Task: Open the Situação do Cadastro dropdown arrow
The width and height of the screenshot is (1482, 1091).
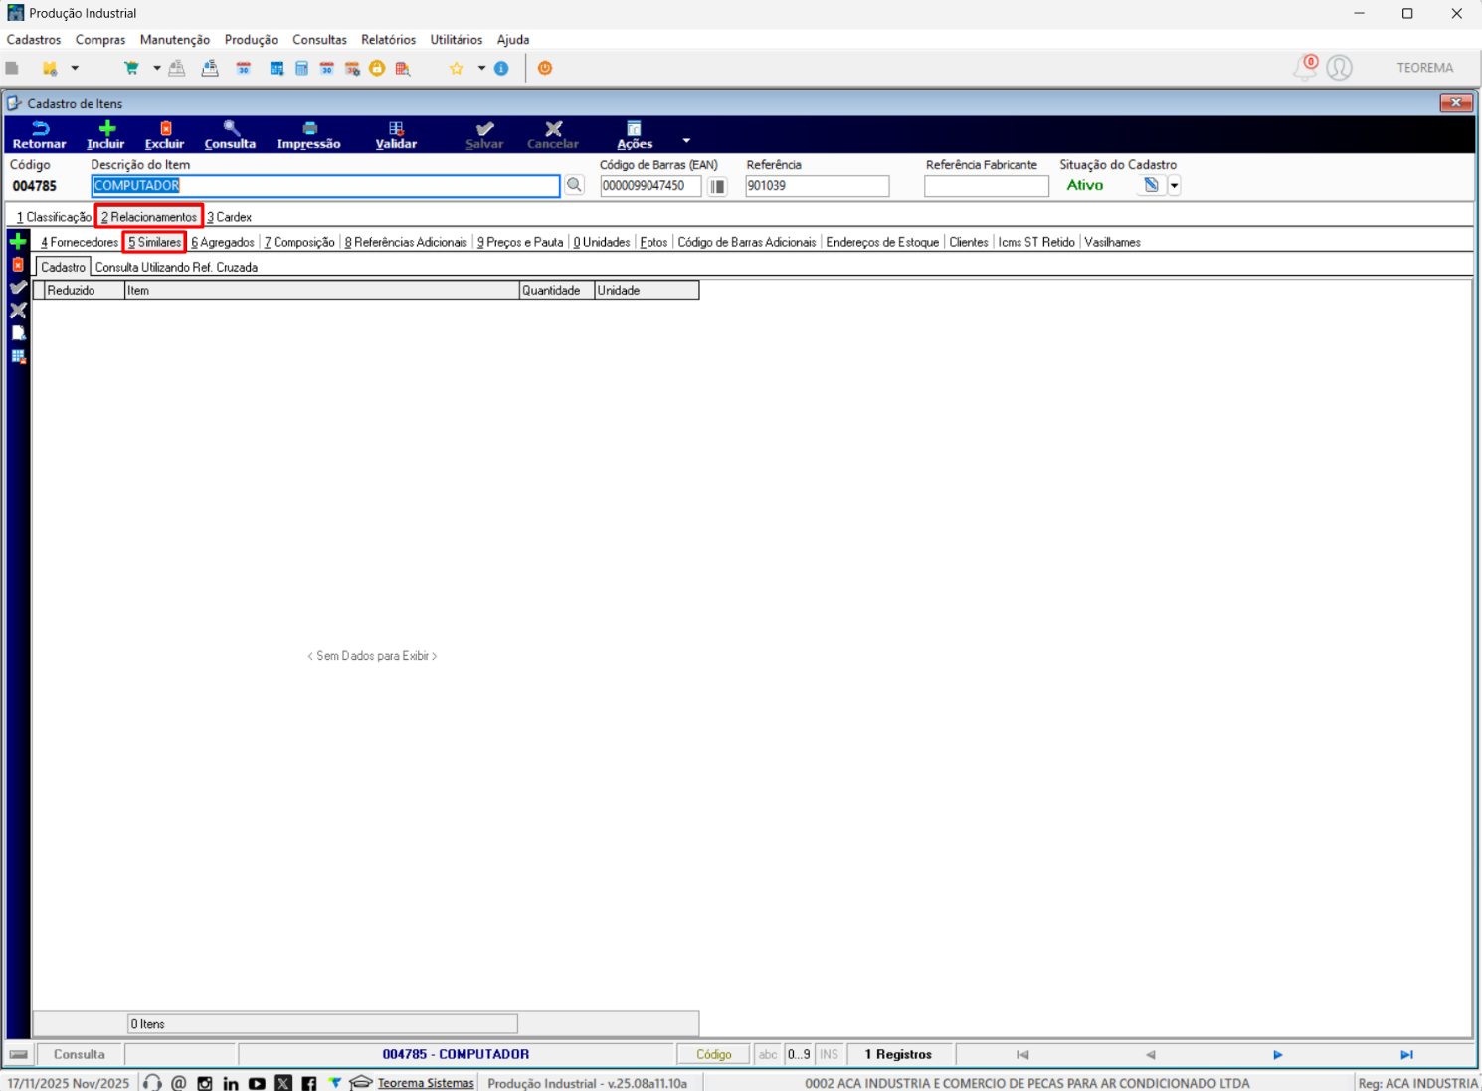Action: tap(1174, 185)
